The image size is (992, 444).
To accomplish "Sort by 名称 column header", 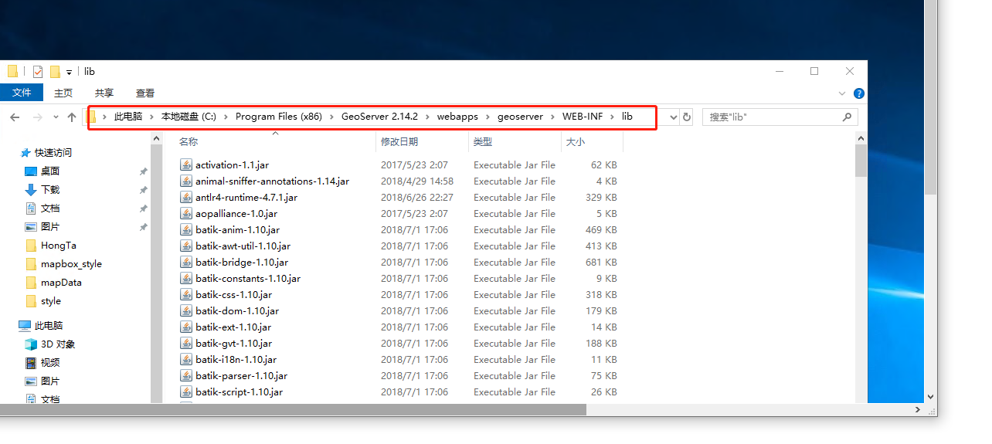I will [189, 142].
